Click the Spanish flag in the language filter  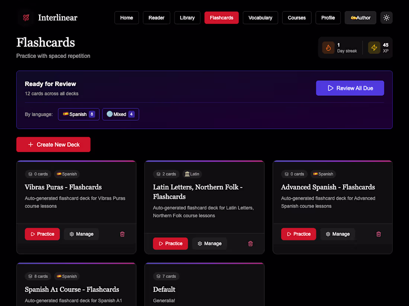(x=65, y=114)
